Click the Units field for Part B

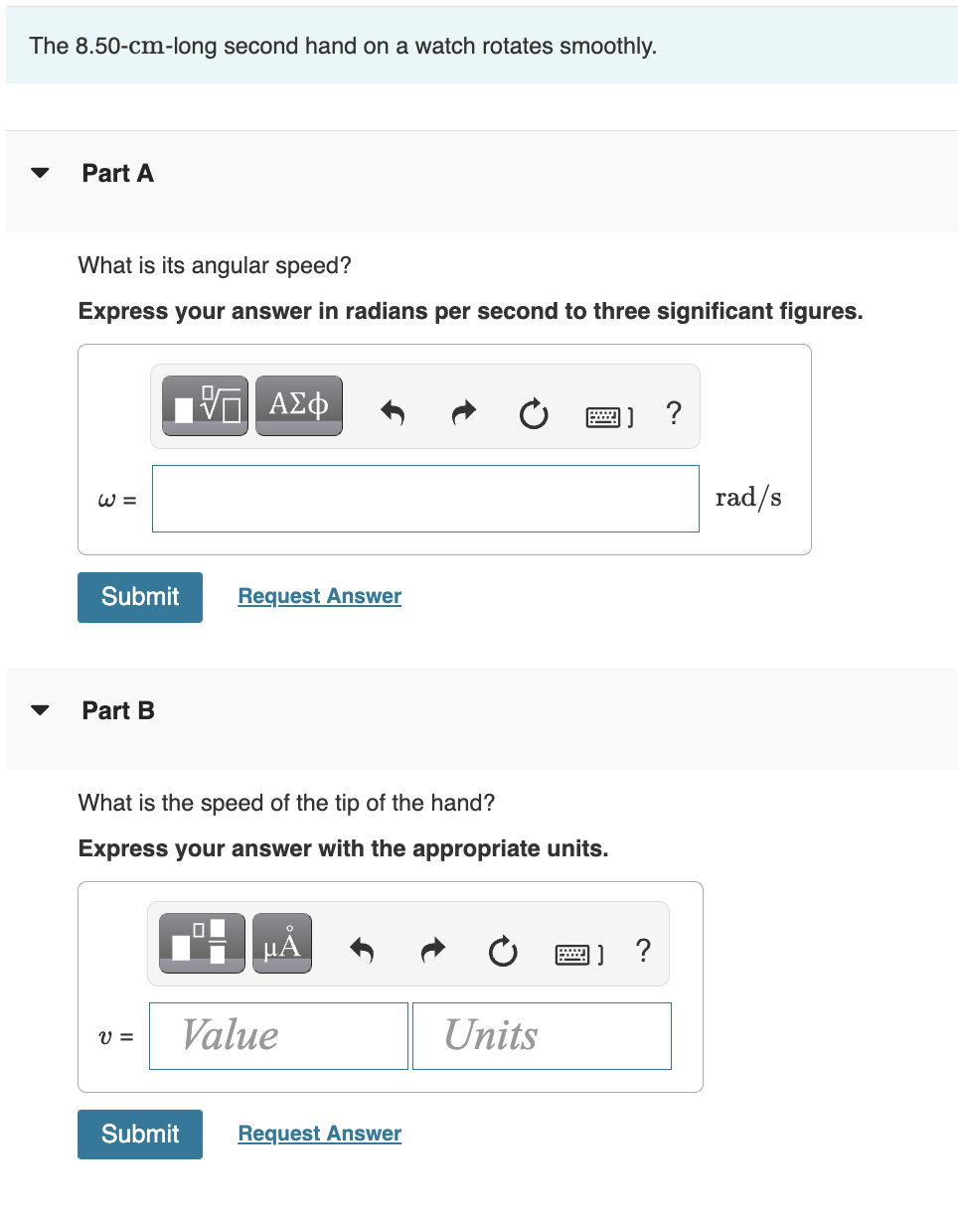click(542, 1036)
